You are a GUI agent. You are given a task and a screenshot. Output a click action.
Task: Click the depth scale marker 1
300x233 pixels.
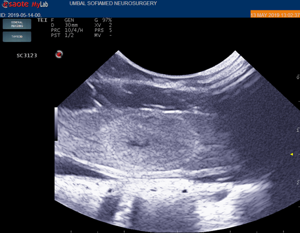[x=298, y=130]
